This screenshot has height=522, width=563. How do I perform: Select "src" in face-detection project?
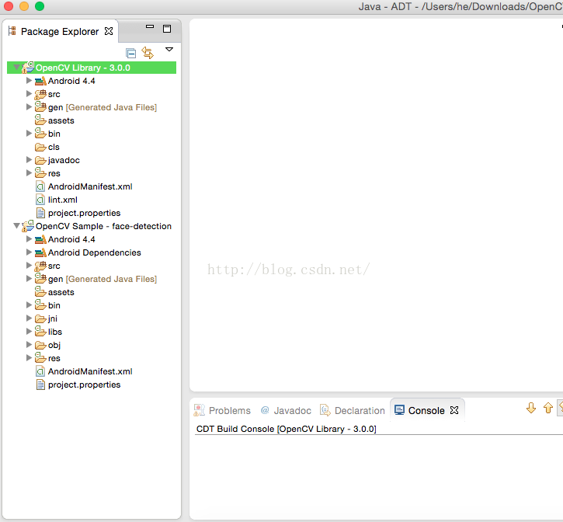point(54,266)
